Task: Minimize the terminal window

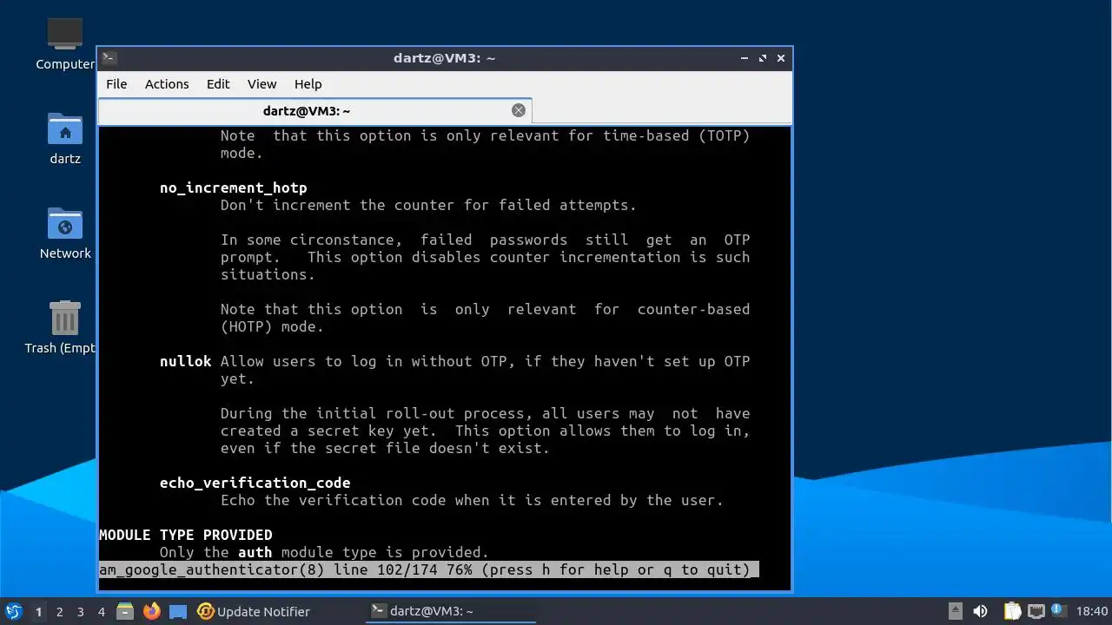Action: pyautogui.click(x=745, y=58)
